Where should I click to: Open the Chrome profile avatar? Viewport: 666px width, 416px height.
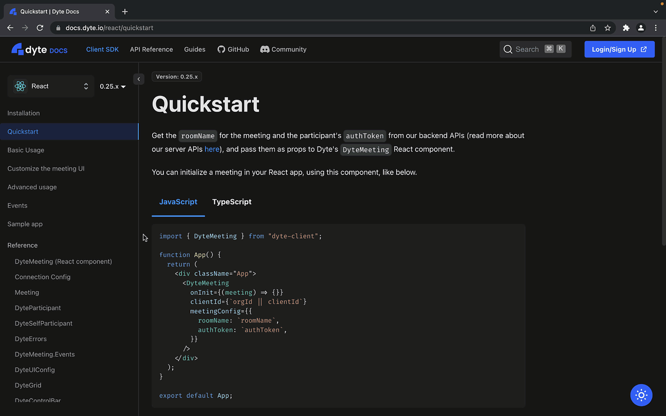[641, 28]
